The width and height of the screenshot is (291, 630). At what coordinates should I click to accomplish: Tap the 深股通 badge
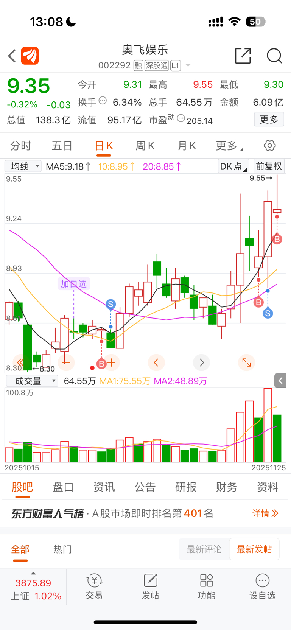(x=157, y=65)
